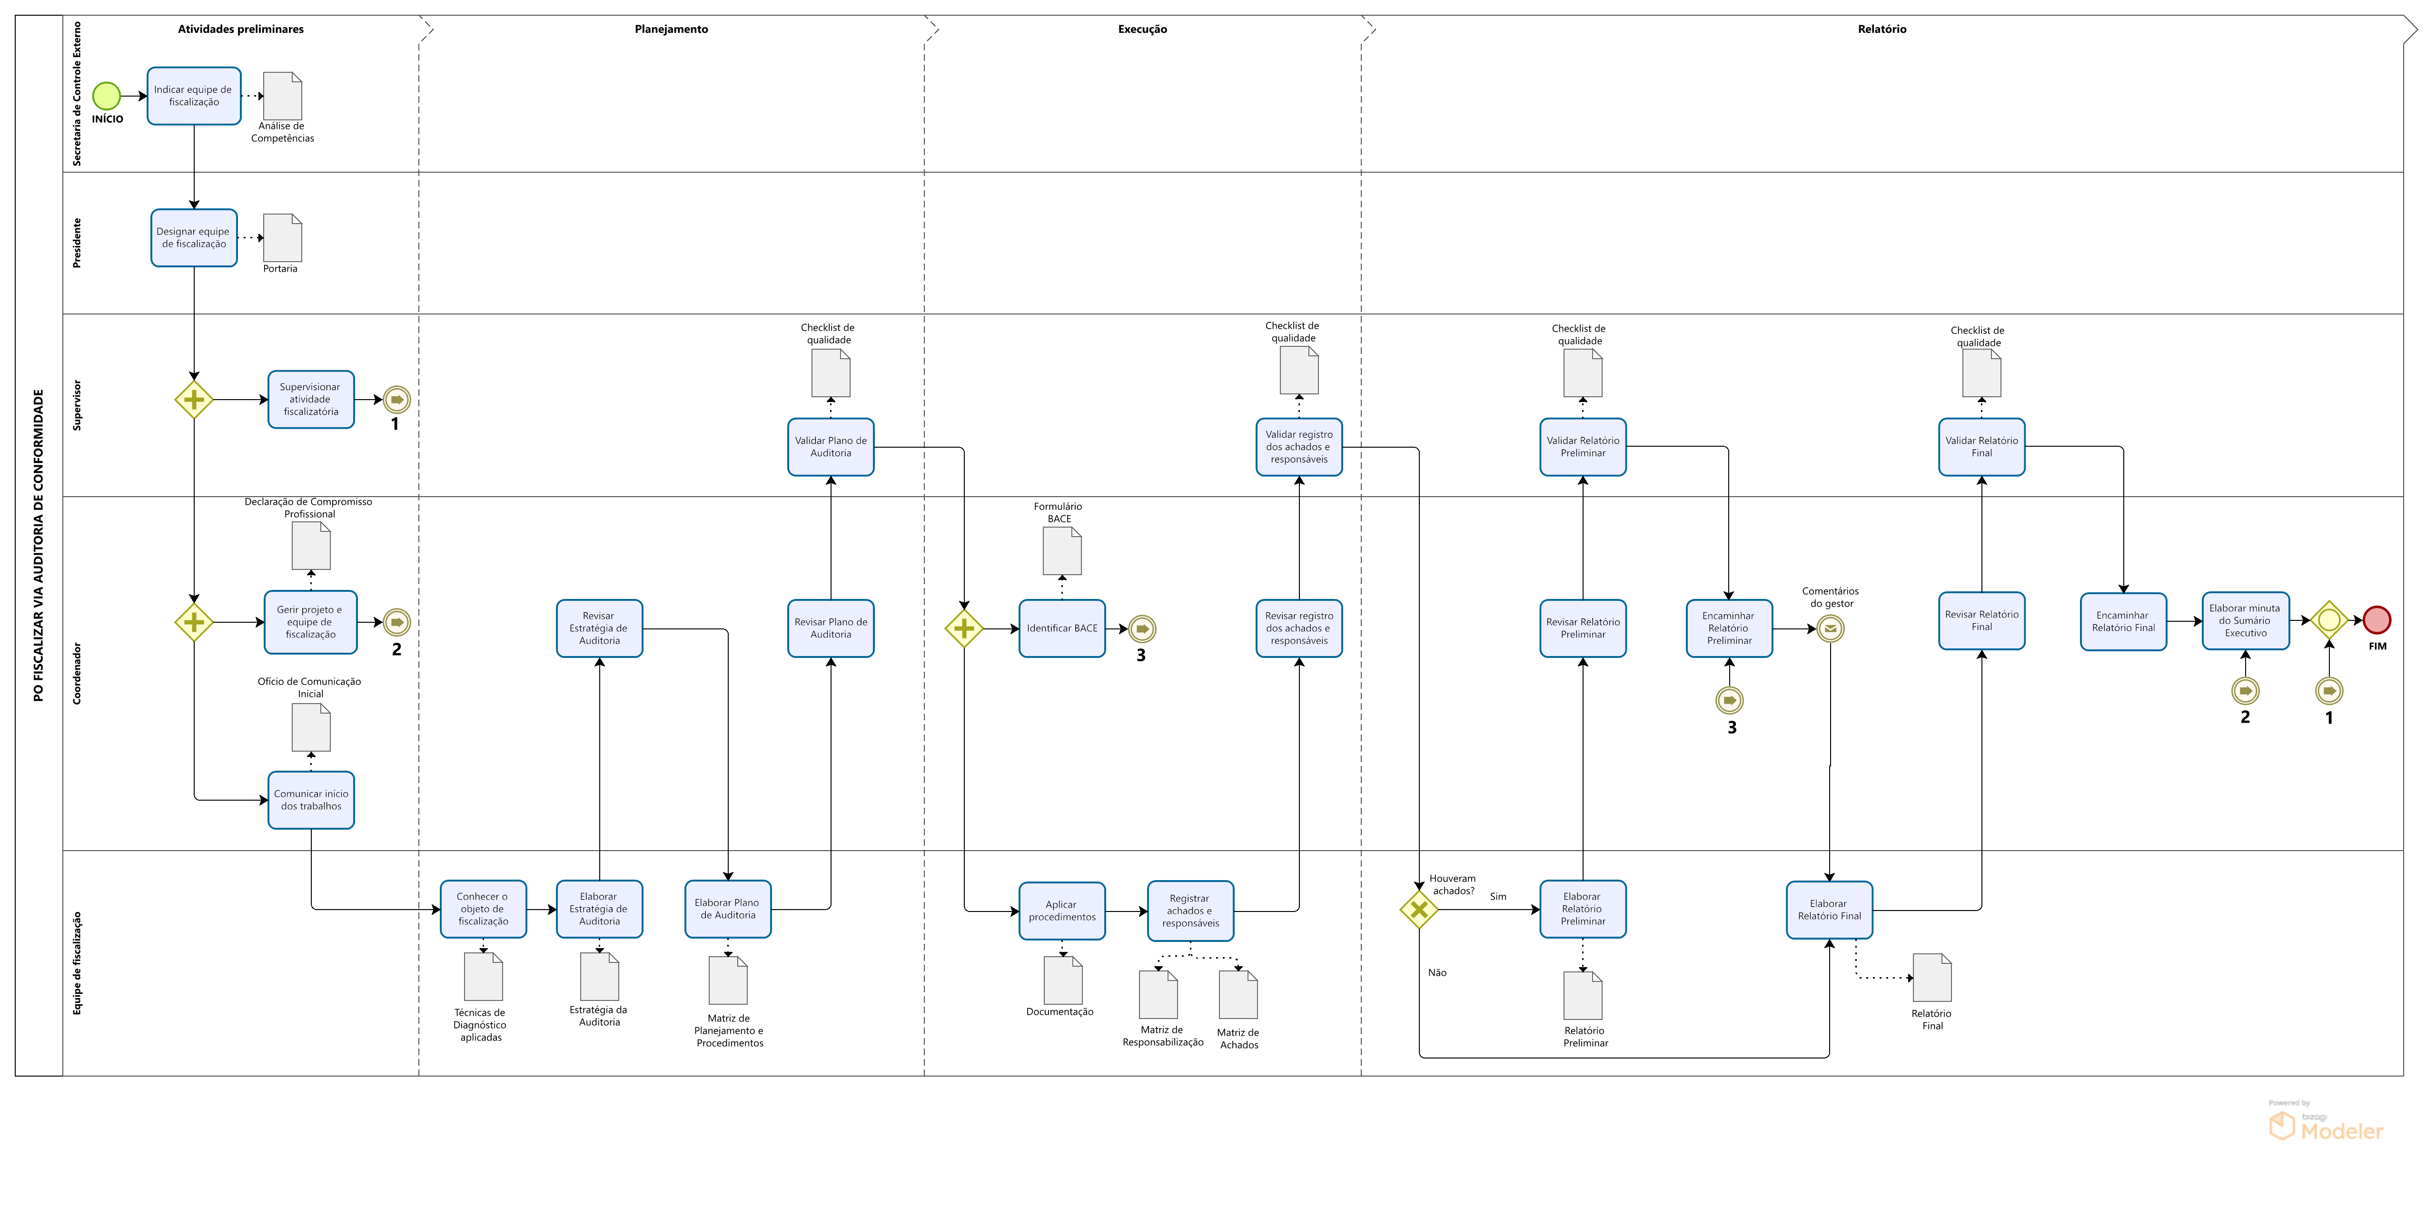Image resolution: width=2436 pixels, height=1215 pixels.
Task: Click the pool title PO FISCALIZAR VIA AUDITORIA
Action: [39, 546]
